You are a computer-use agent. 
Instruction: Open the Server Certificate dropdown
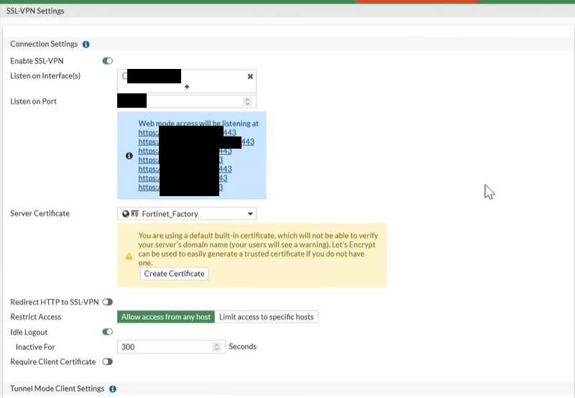click(187, 213)
